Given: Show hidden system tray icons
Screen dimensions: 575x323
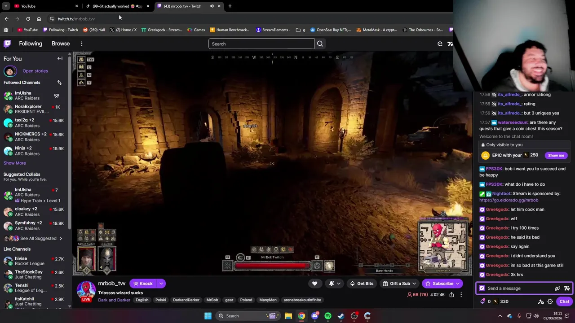Looking at the screenshot, I should pyautogui.click(x=500, y=316).
